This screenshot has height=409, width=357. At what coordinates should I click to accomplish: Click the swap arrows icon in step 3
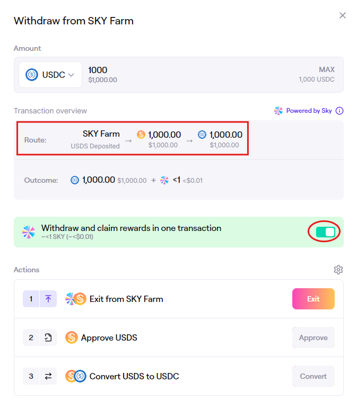point(48,376)
